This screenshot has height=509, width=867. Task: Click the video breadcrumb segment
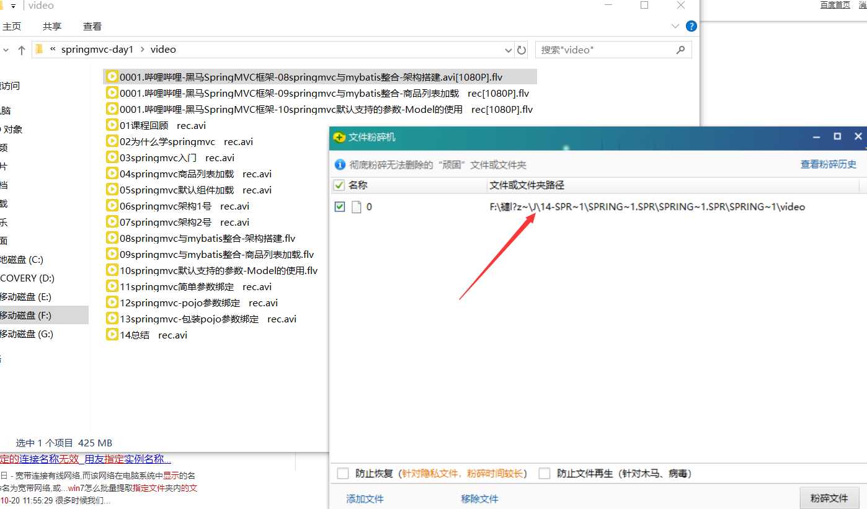[x=163, y=50]
